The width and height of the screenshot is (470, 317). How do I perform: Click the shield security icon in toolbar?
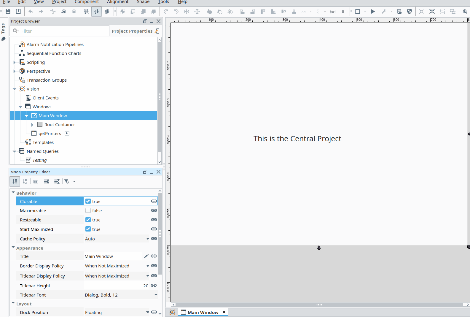coord(410,12)
